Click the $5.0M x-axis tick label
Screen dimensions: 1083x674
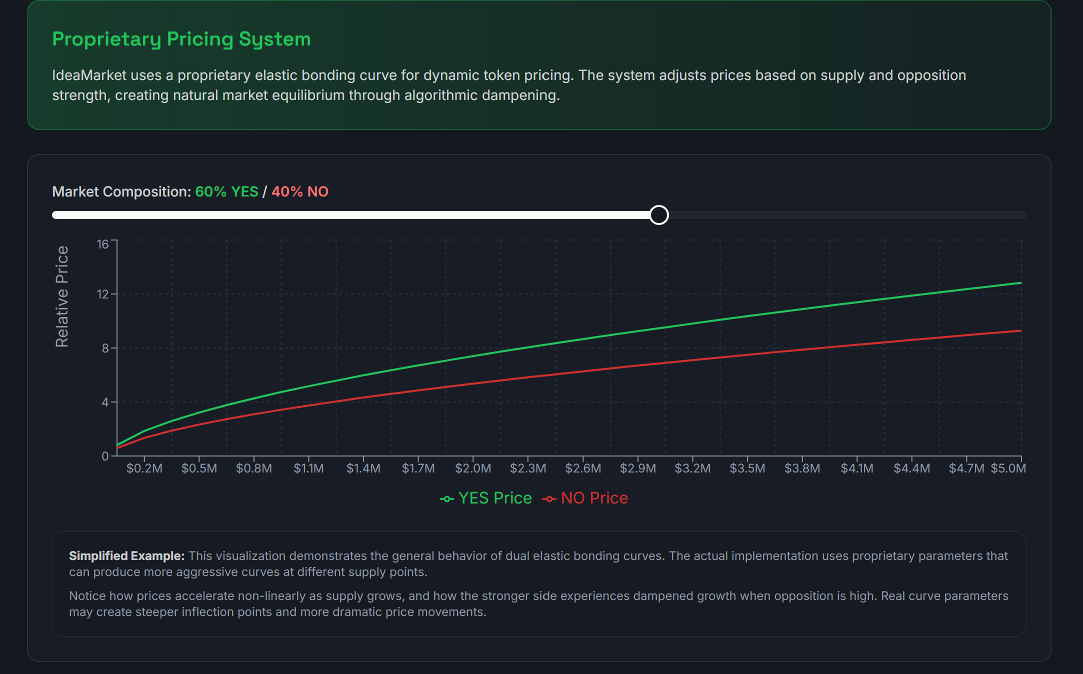coord(1008,468)
